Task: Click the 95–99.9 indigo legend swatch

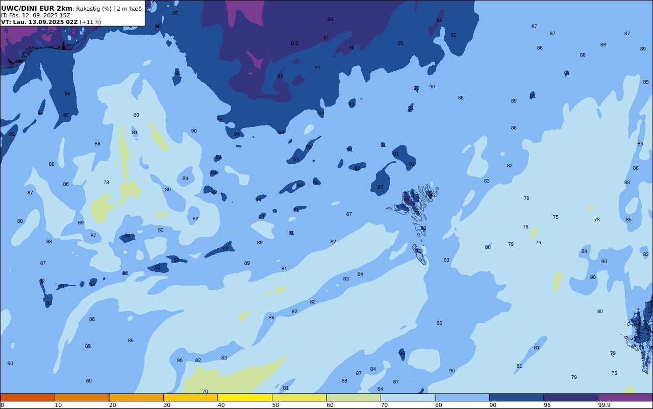Action: pyautogui.click(x=571, y=397)
